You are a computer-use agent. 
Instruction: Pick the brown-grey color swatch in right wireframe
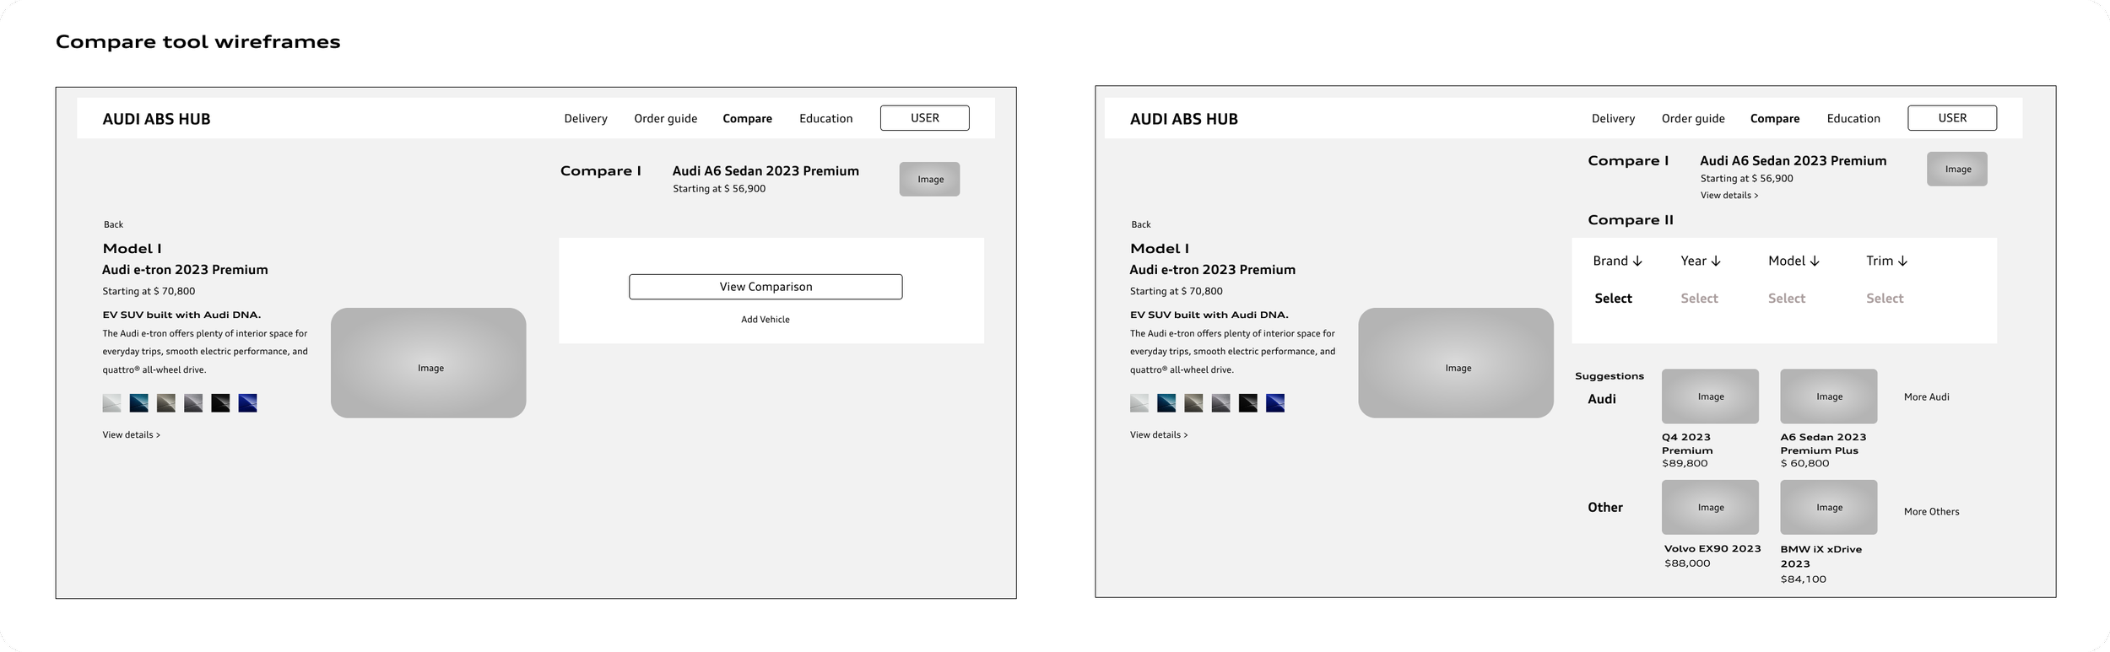pyautogui.click(x=1194, y=403)
